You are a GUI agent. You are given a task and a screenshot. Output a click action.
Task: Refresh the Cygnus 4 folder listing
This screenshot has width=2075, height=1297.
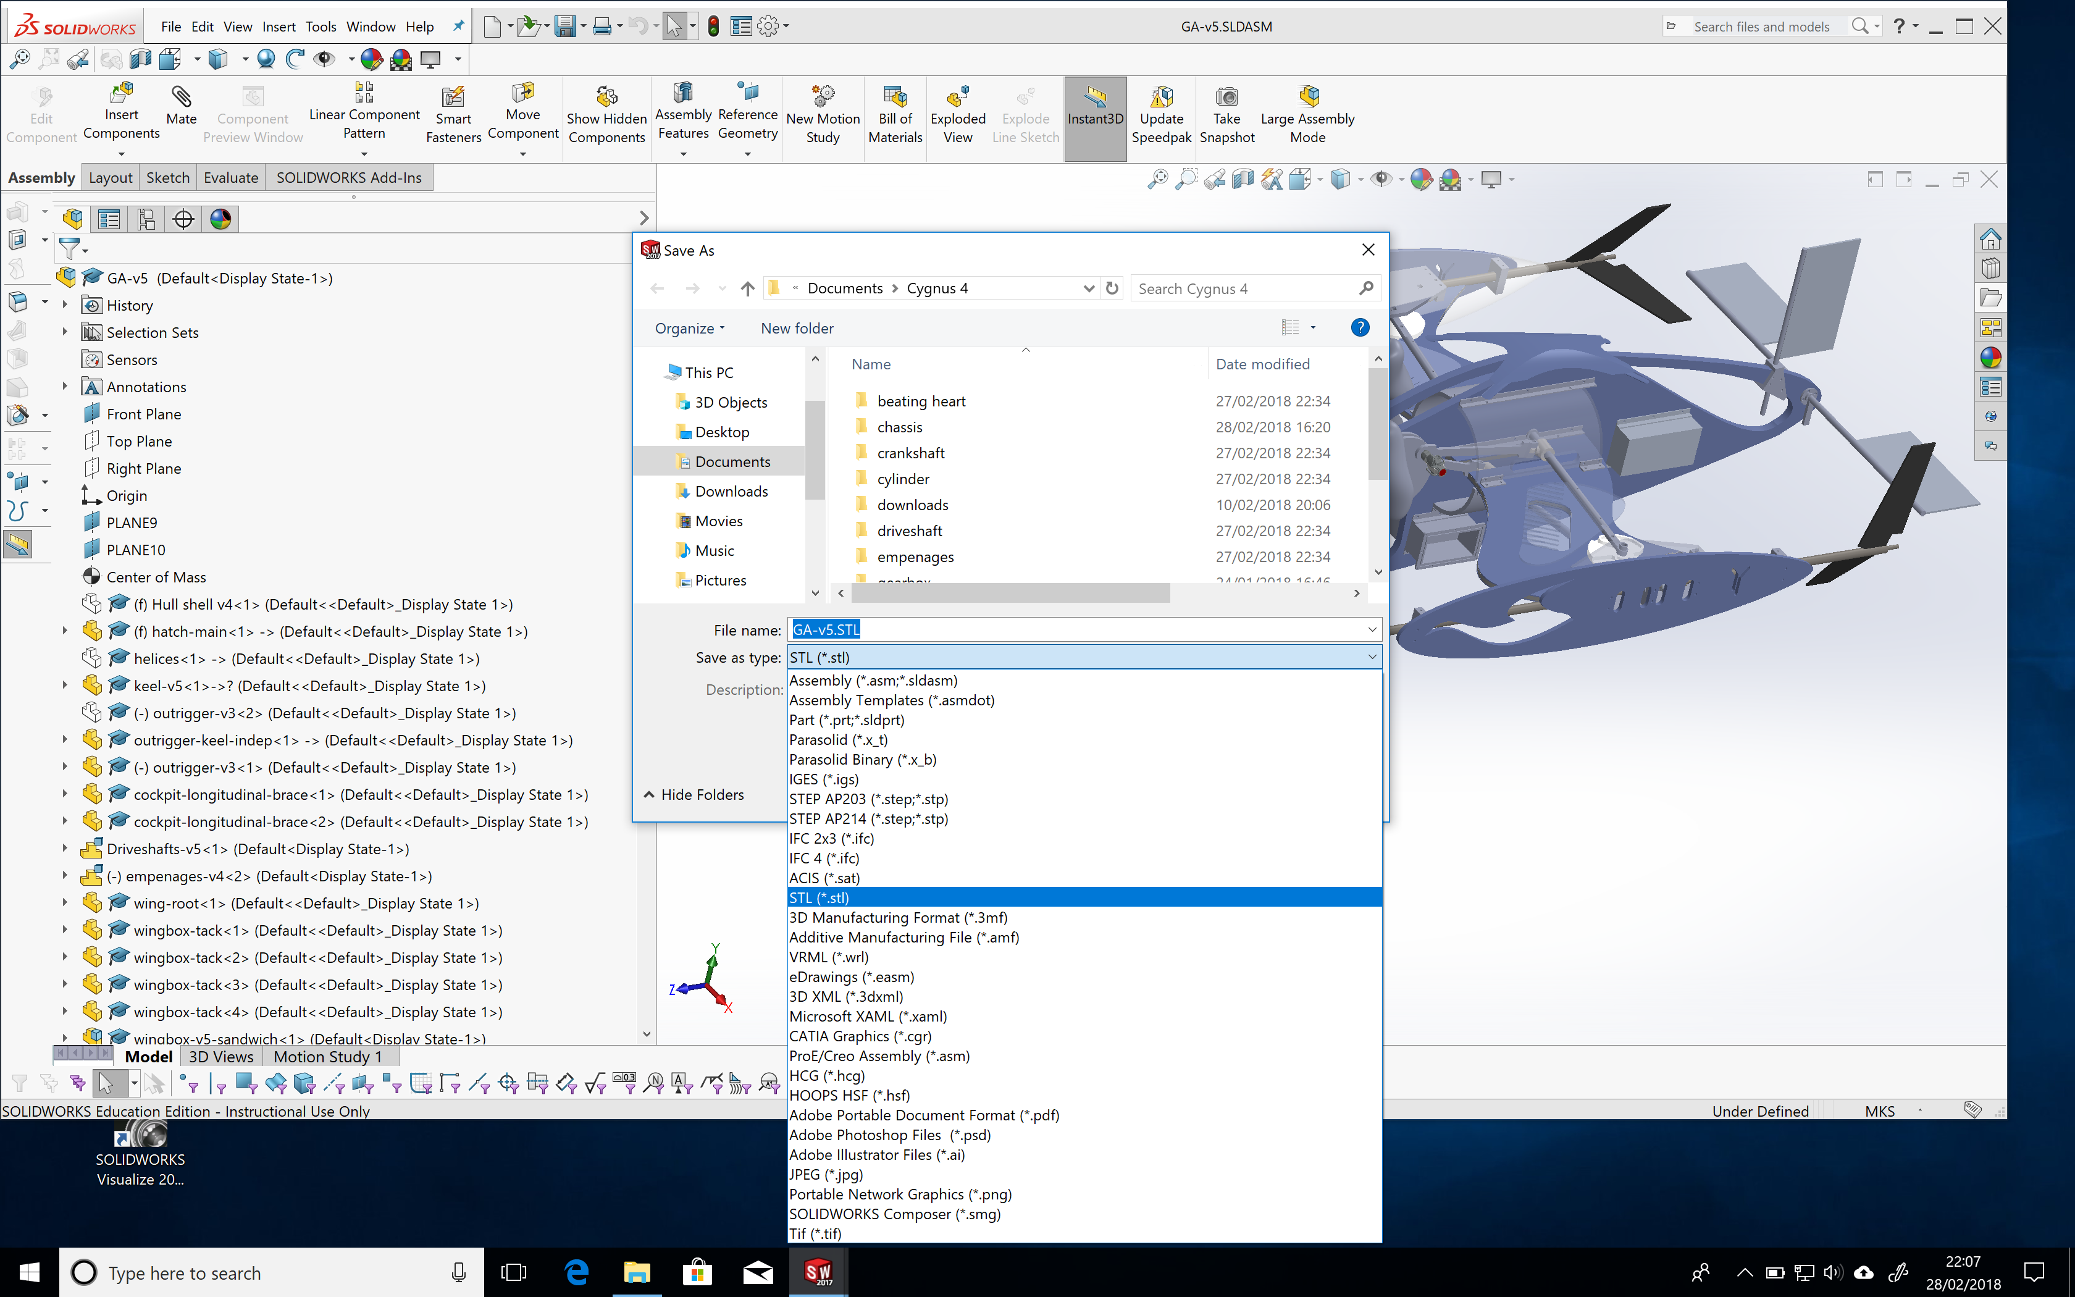pyautogui.click(x=1112, y=288)
